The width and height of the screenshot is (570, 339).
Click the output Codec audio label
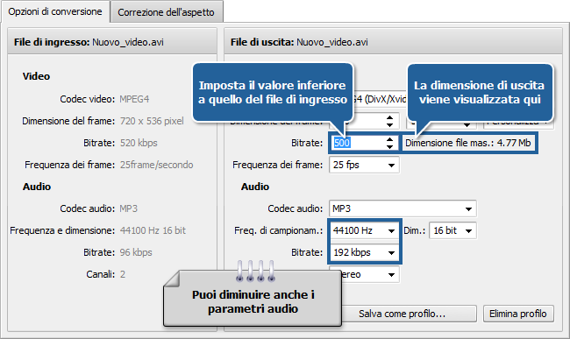tap(296, 208)
